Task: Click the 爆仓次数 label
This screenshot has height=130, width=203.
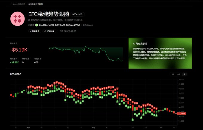Action: point(26,59)
